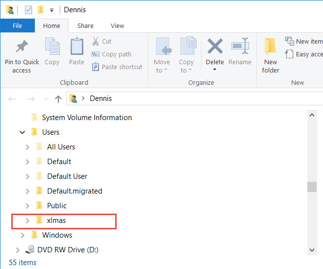Screen dimensions: 323x269
Task: Switch to the Share ribbon tab
Action: (x=85, y=26)
